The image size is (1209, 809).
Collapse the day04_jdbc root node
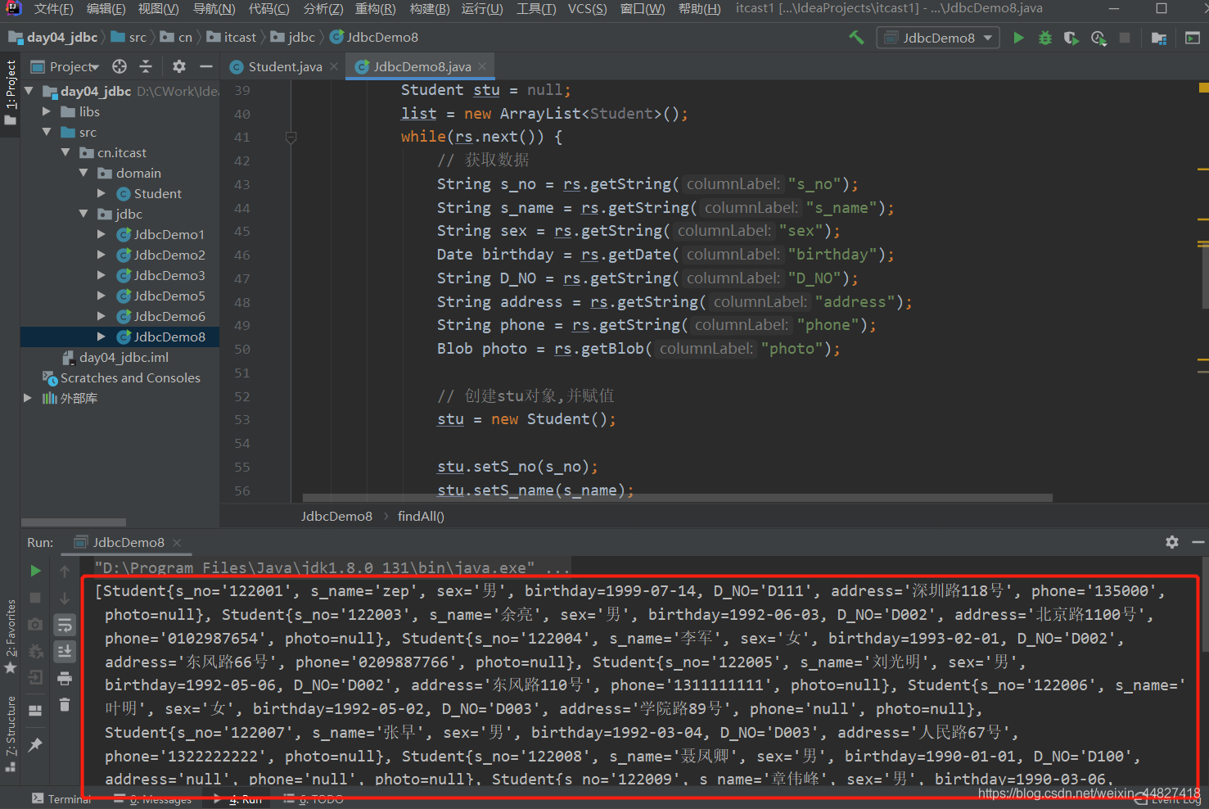click(29, 91)
